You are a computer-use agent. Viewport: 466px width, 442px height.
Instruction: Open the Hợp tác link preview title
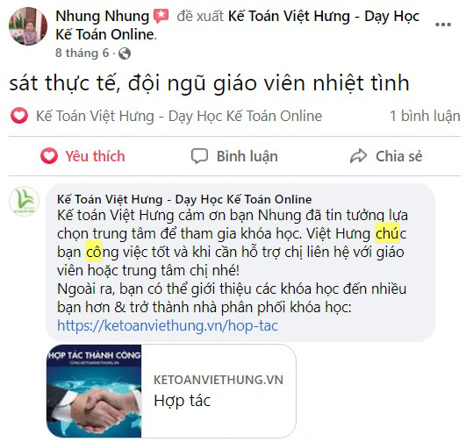(182, 401)
